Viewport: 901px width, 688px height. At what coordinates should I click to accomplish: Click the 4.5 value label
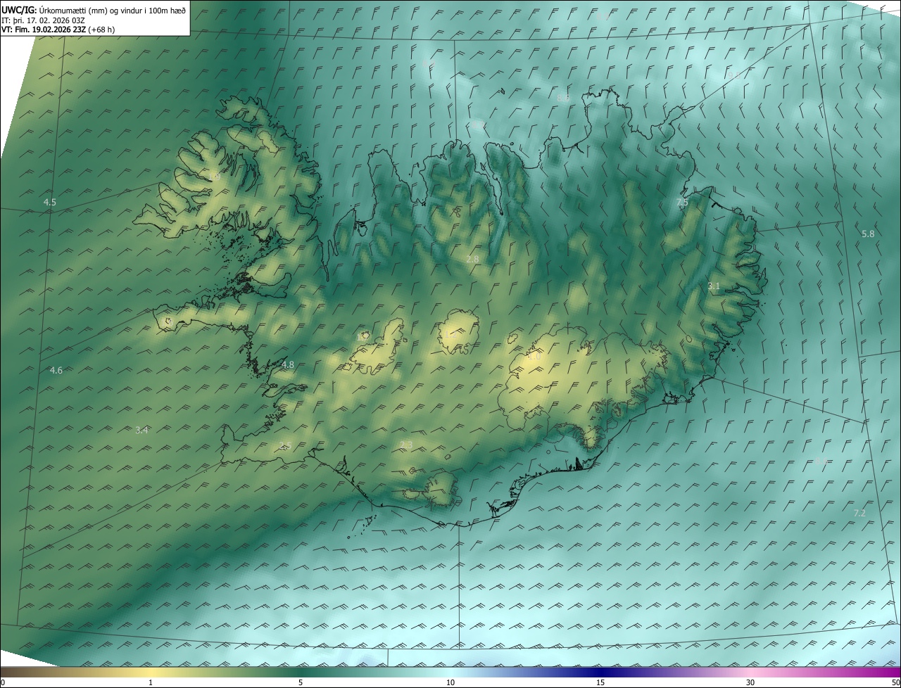49,203
